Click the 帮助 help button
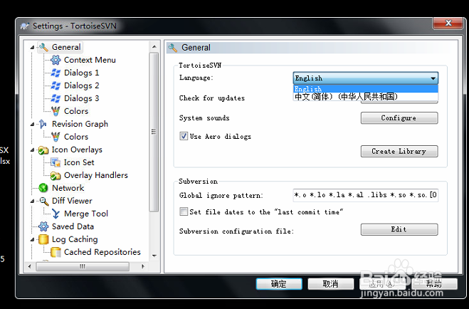The image size is (469, 309). 434,284
